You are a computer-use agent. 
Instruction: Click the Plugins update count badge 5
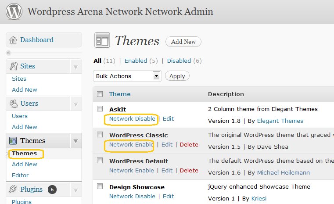[52, 190]
